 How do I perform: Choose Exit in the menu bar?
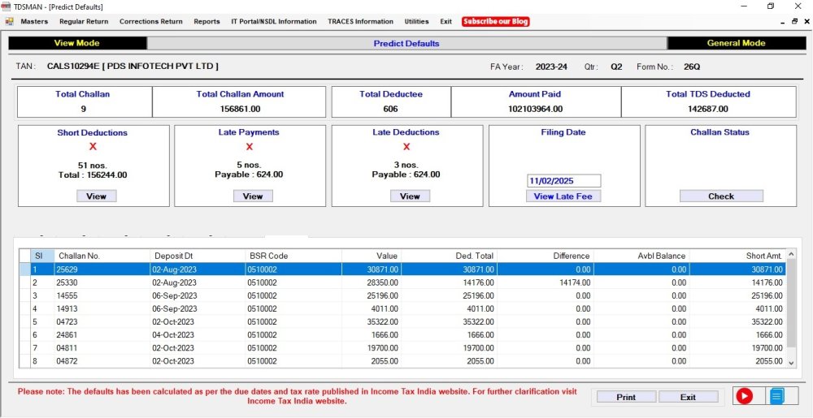pyautogui.click(x=446, y=22)
